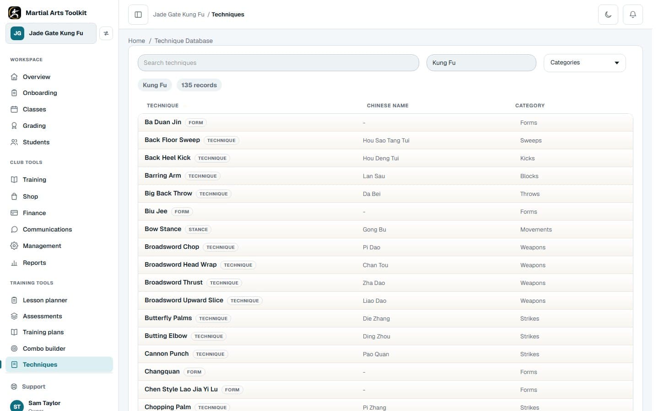Screen dimensions: 659x411
Task: Click the Hou Sao Tang Tui cell
Action: point(386,141)
